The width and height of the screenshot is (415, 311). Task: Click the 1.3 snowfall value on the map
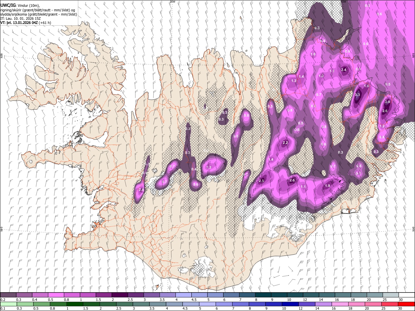294,81
